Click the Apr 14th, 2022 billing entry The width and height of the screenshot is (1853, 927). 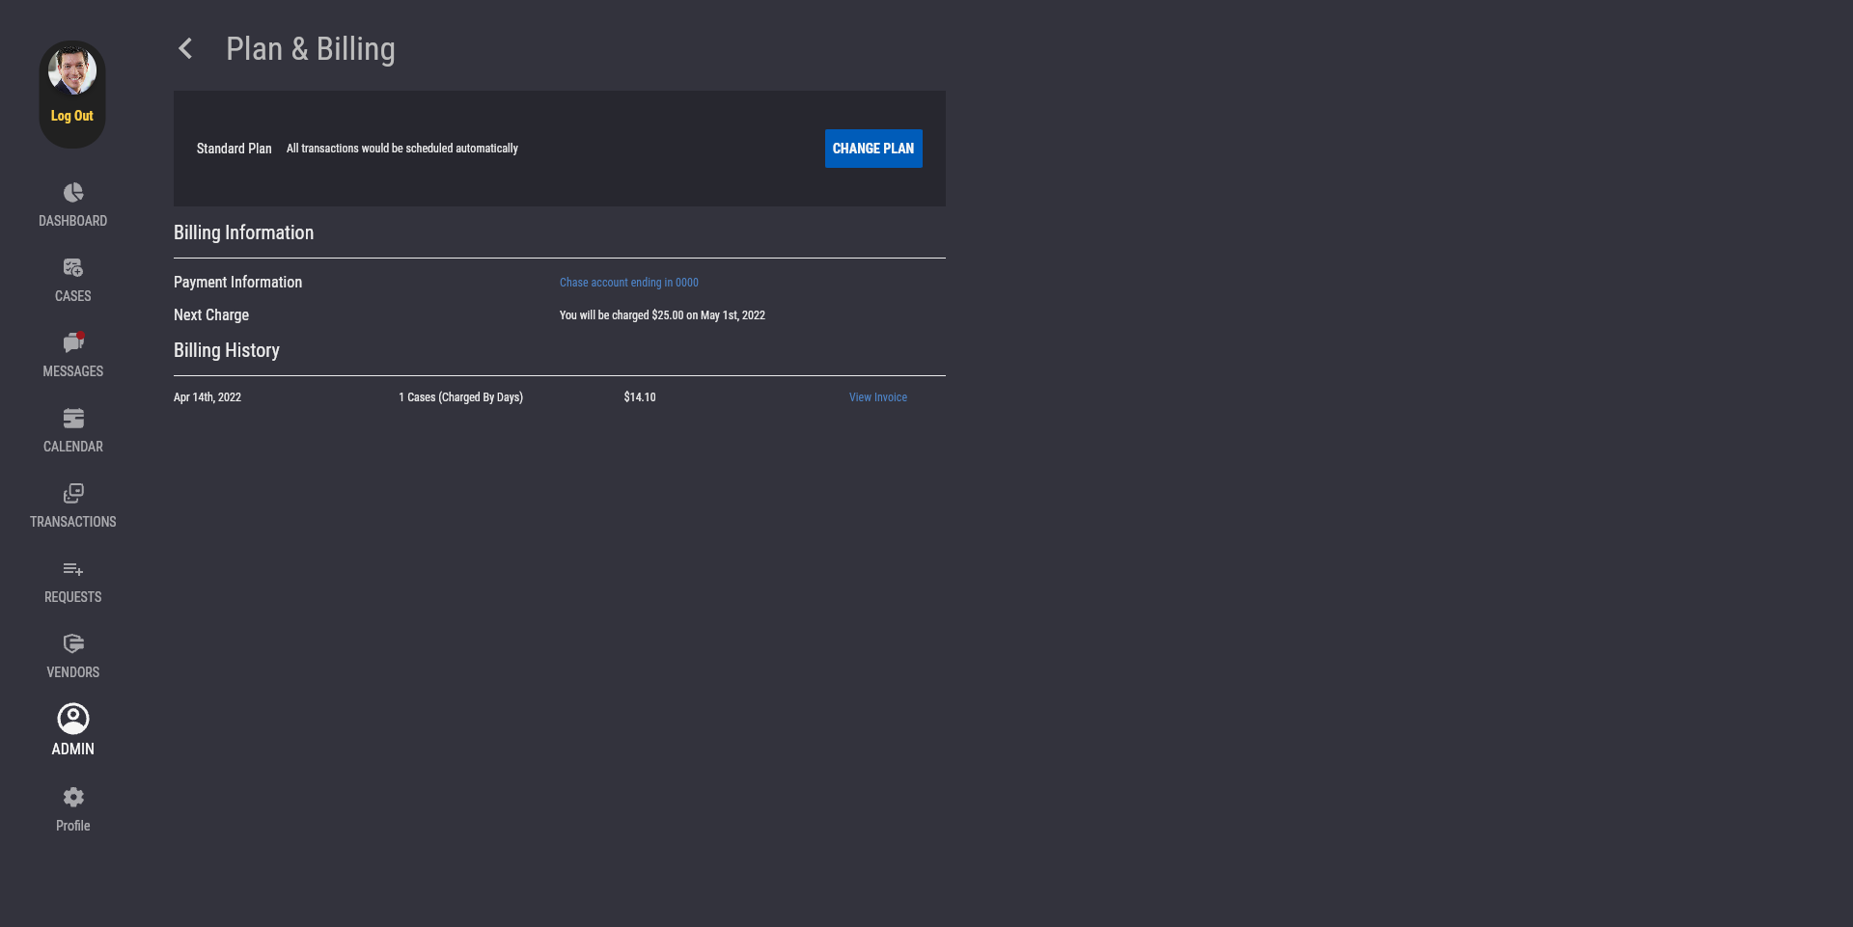207,397
